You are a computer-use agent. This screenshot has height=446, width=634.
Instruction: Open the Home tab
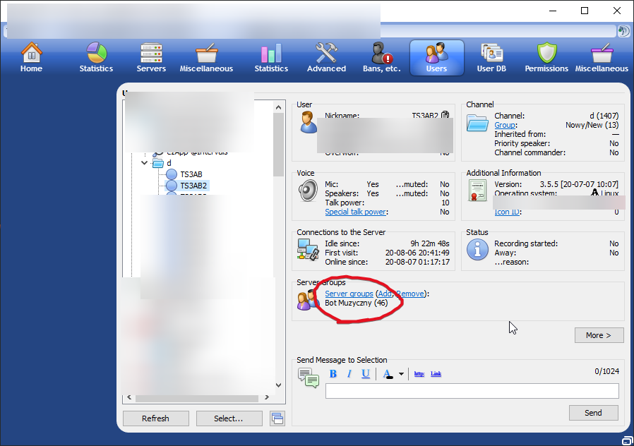click(31, 58)
